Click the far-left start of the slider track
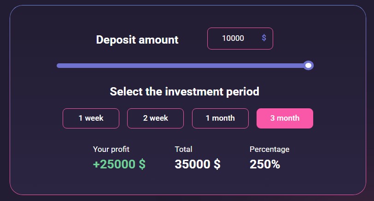 pos(58,66)
